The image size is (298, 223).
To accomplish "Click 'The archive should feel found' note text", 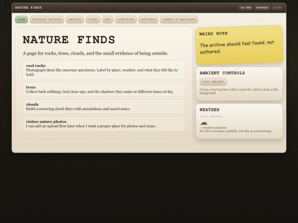I will [237, 47].
